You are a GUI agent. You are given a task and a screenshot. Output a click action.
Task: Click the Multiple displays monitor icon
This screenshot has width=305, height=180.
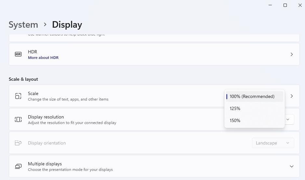(18, 166)
